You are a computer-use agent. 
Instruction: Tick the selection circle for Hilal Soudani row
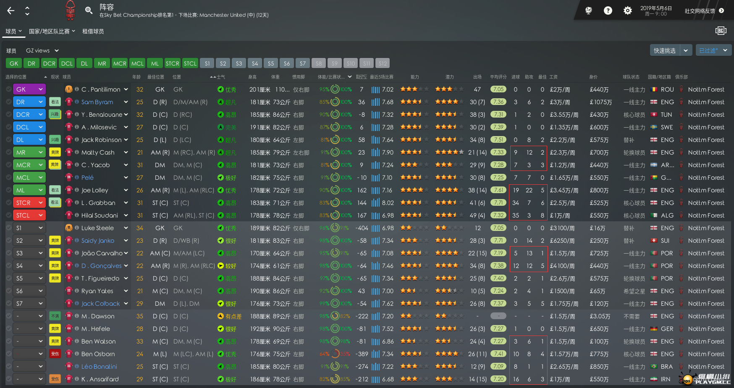point(9,215)
